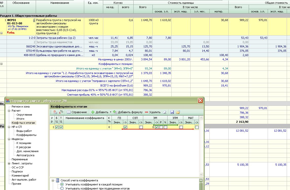Click the save (floppy disk) toolbar icon

(x=172, y=112)
